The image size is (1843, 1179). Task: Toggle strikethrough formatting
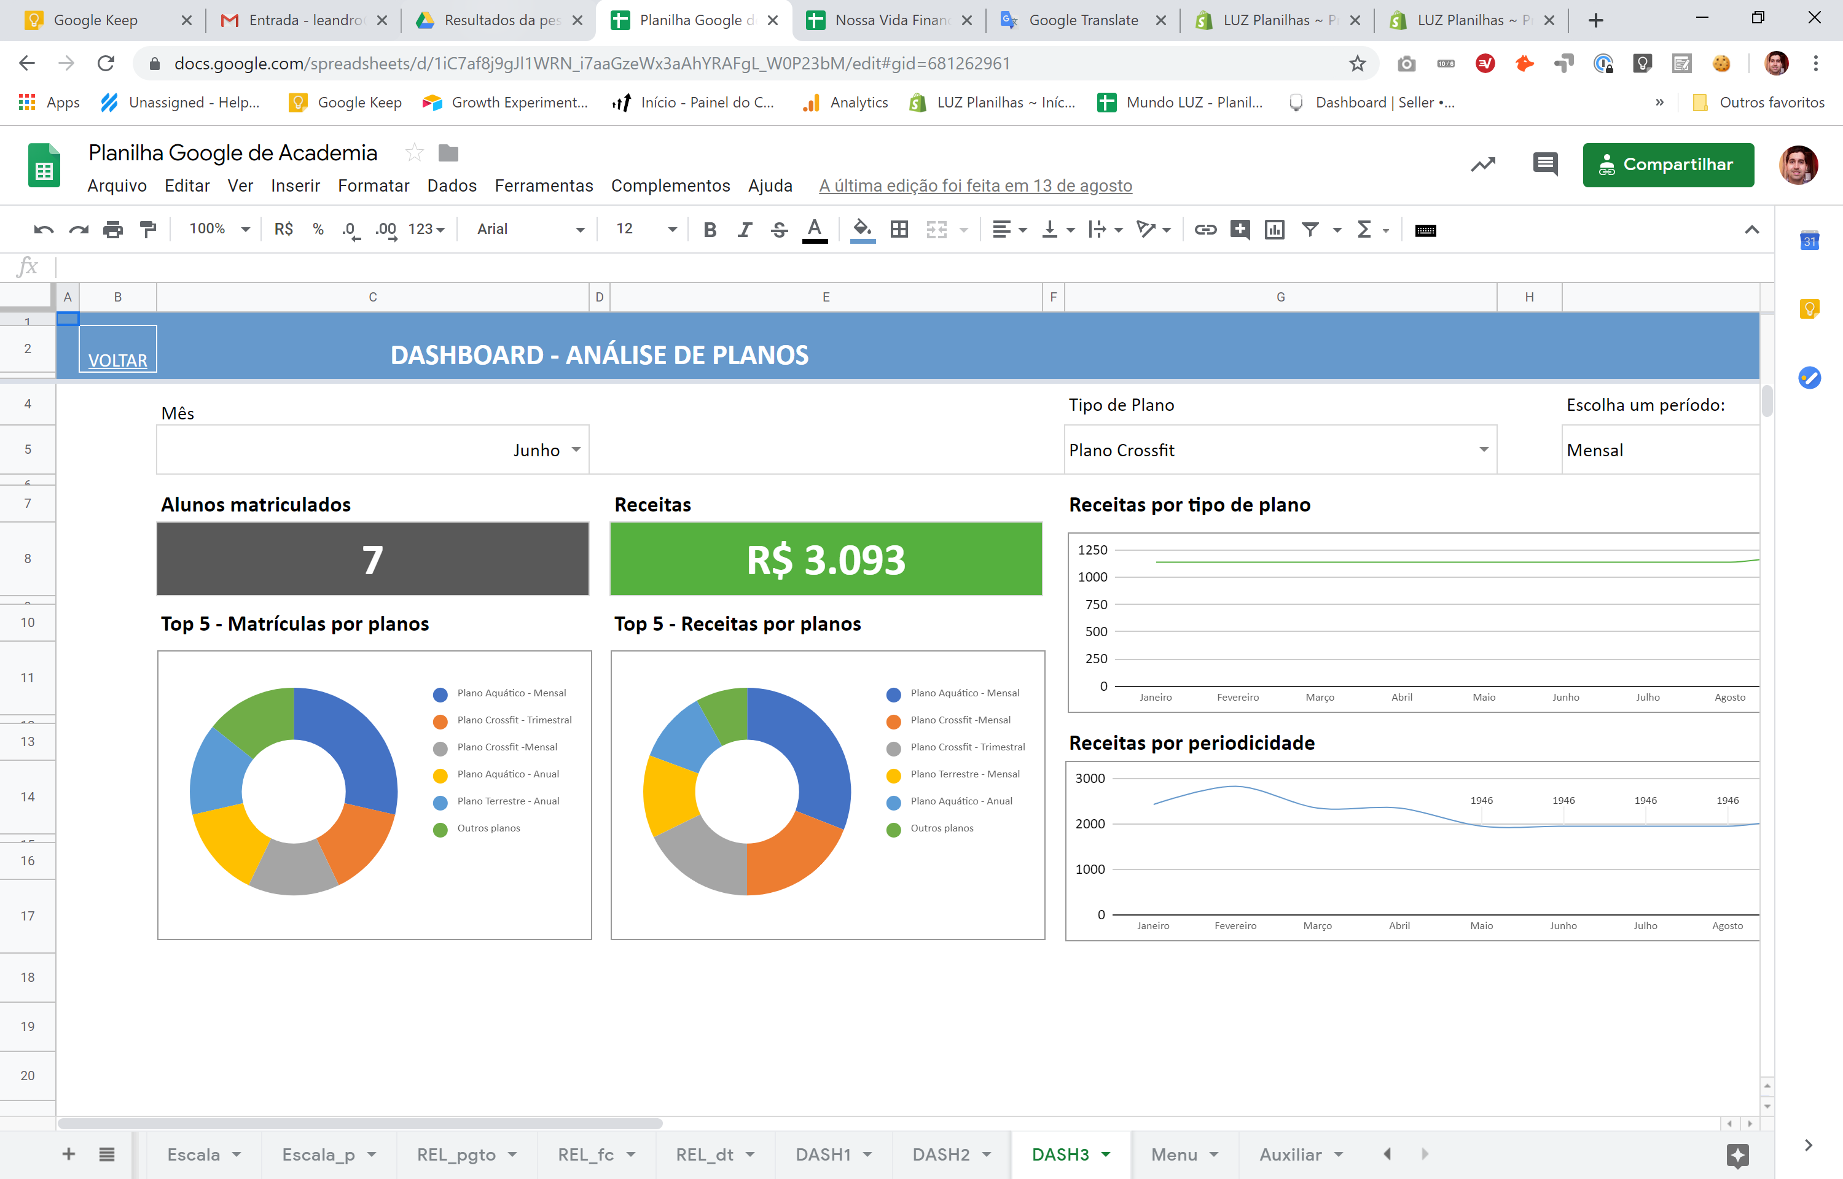(x=779, y=229)
